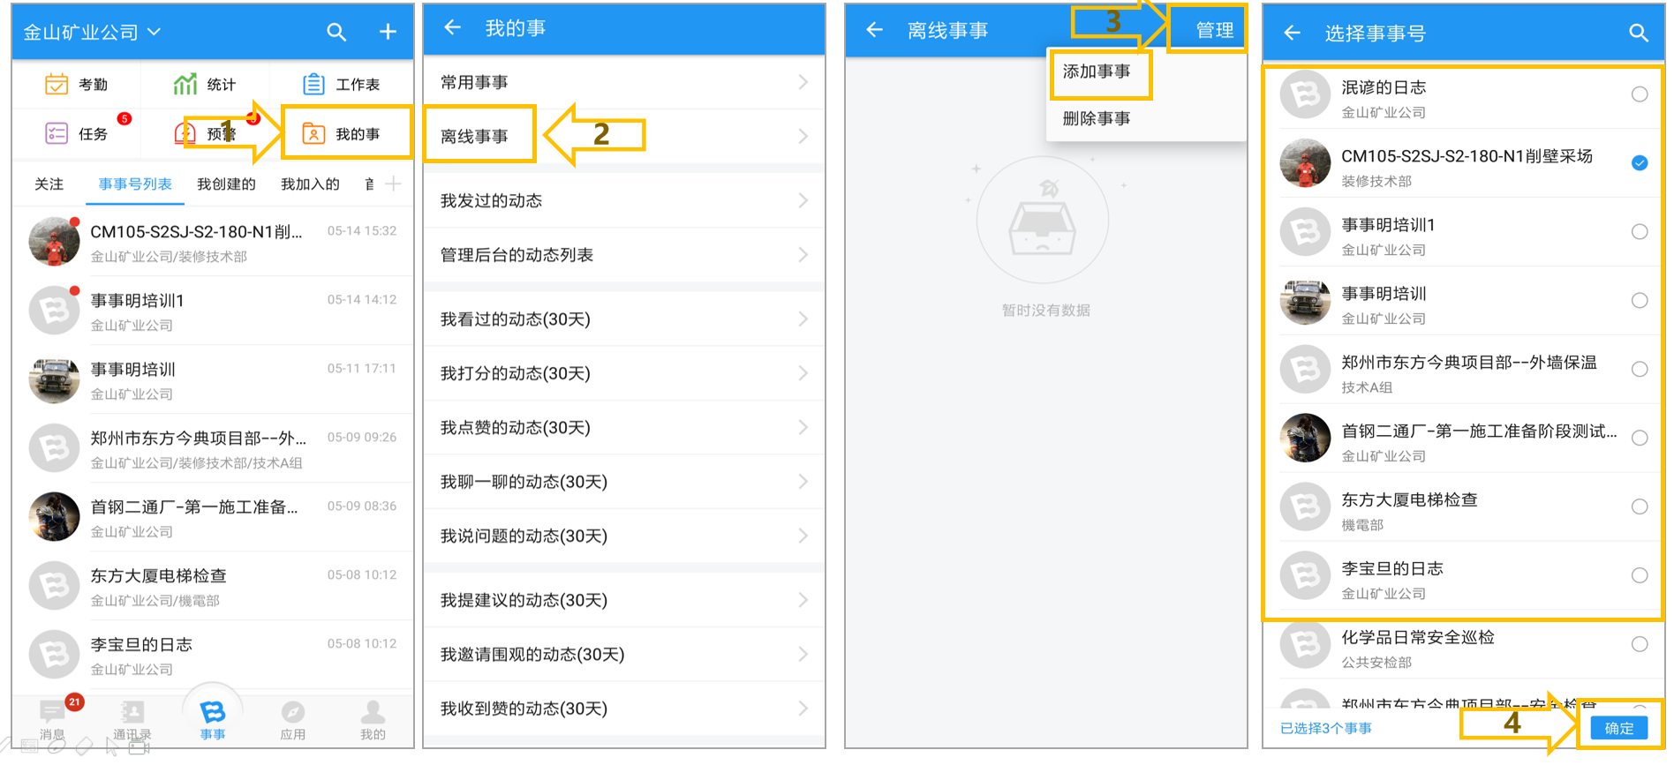Viewport: 1674px width, 765px height.
Task: Choose 添加事事 from the manage menu
Action: (x=1097, y=71)
